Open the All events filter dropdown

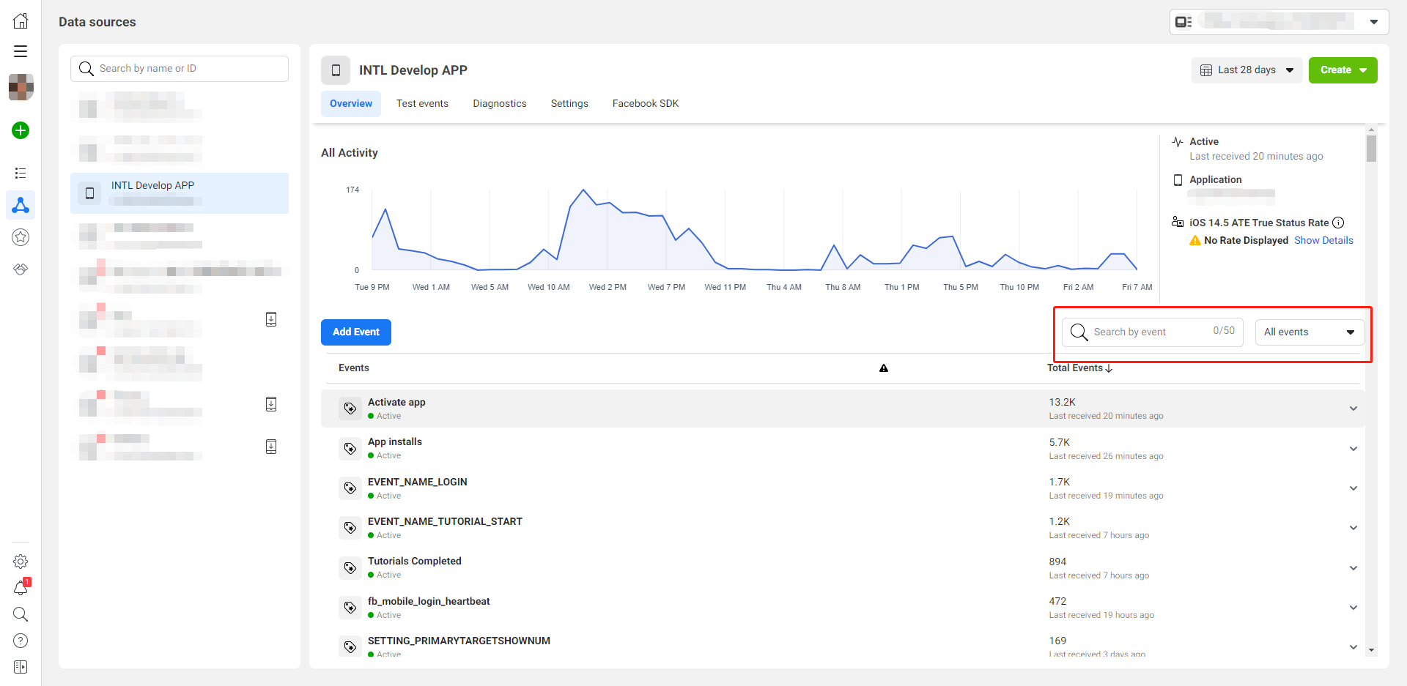point(1310,332)
